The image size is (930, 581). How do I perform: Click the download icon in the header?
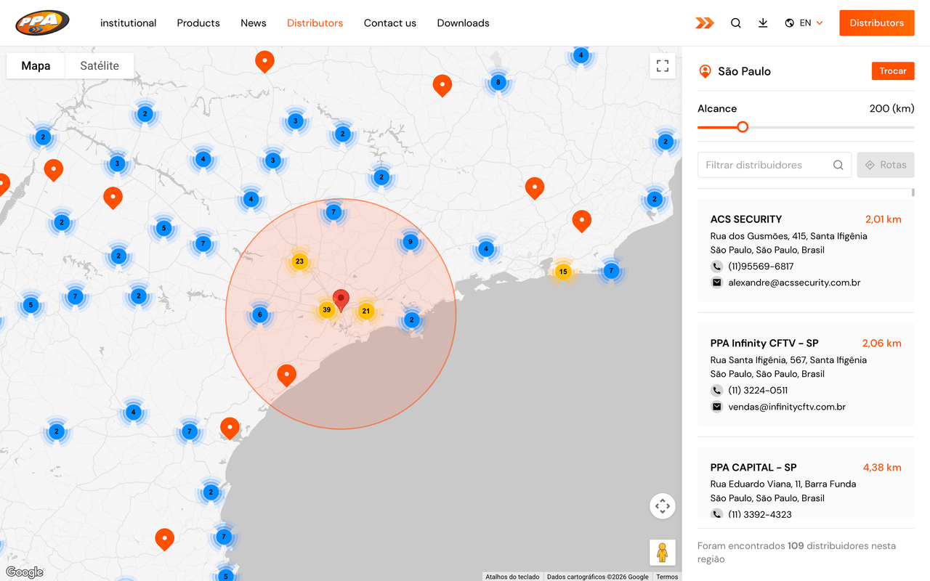(763, 23)
